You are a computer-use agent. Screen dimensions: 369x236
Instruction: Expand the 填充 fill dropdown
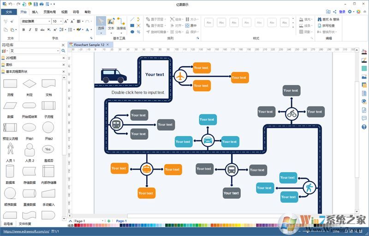coord(312,19)
